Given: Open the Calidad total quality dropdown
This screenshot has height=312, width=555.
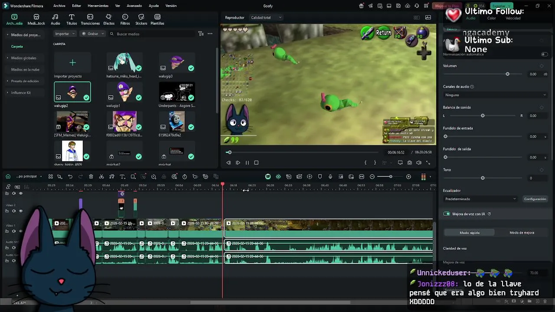Looking at the screenshot, I should pos(266,18).
